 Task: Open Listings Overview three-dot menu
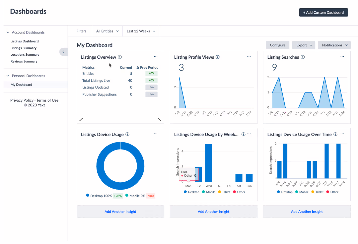coord(156,56)
